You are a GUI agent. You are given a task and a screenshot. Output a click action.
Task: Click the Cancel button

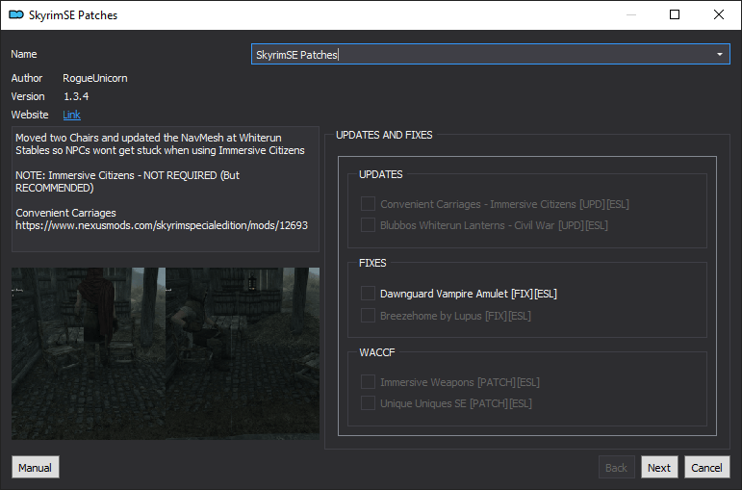pos(707,467)
